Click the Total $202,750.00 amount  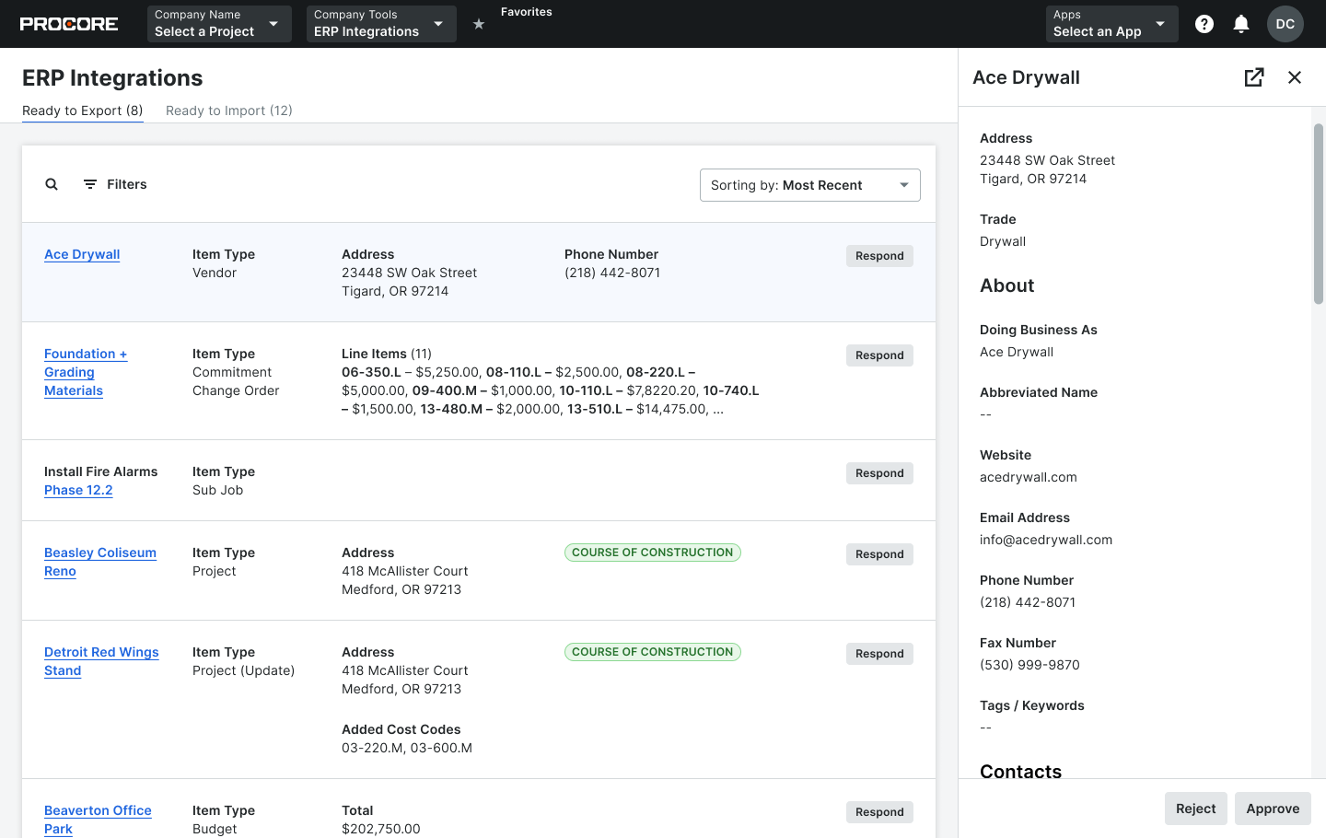click(x=381, y=829)
